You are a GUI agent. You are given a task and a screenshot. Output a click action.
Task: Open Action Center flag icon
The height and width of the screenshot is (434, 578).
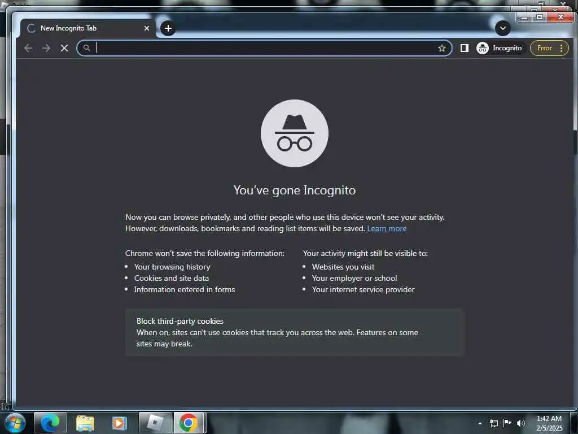507,423
